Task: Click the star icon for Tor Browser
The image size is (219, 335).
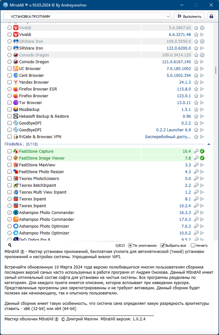Action: (x=196, y=103)
